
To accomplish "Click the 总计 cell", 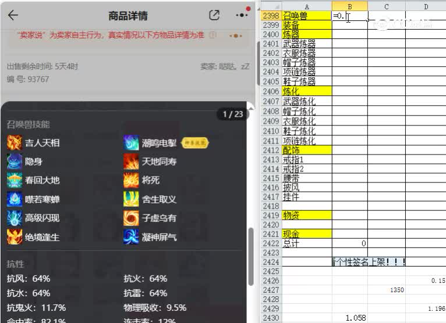I will 307,243.
